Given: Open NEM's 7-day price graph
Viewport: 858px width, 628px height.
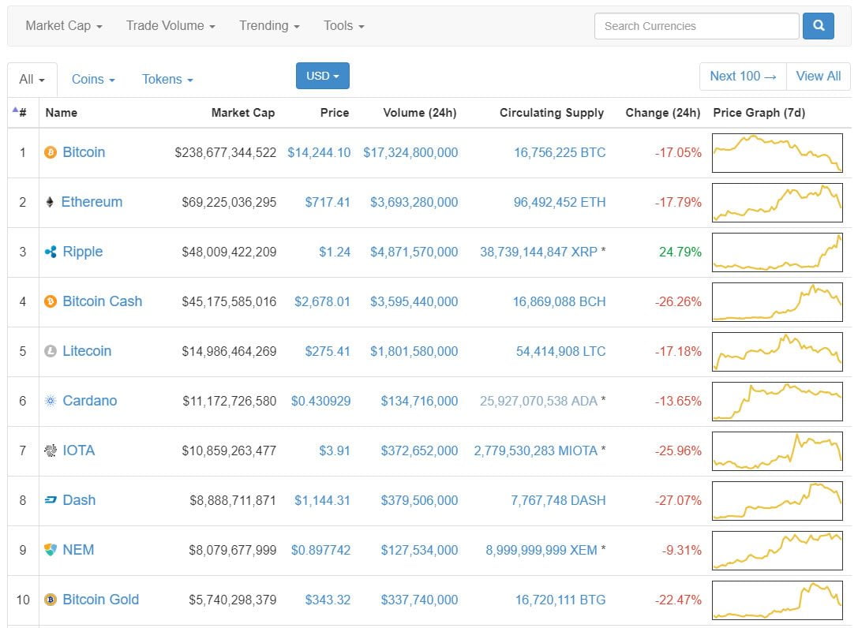Looking at the screenshot, I should click(777, 551).
